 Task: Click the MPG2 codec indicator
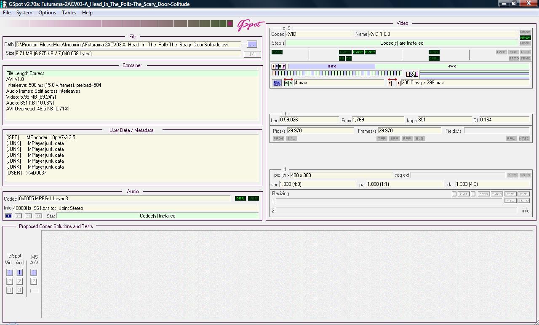(x=525, y=32)
